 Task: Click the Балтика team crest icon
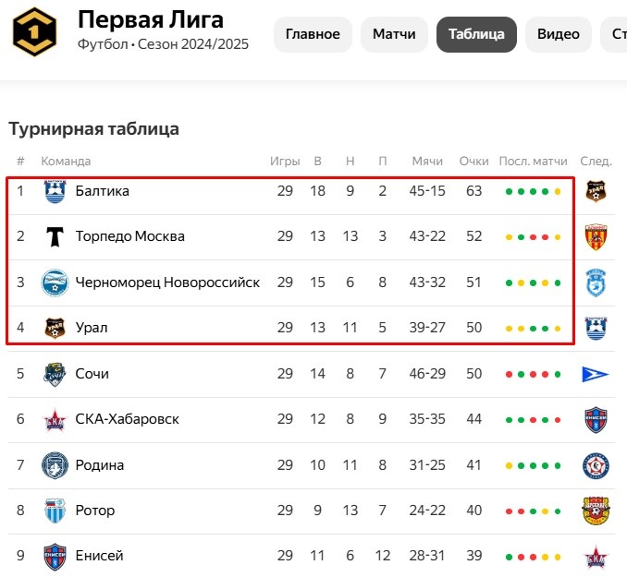tap(55, 191)
